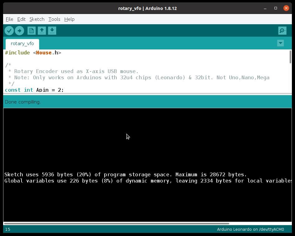Minimize the Arduino window
The width and height of the screenshot is (295, 236).
coord(265,8)
